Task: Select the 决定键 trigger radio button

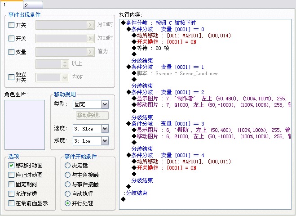Action: [x=67, y=166]
